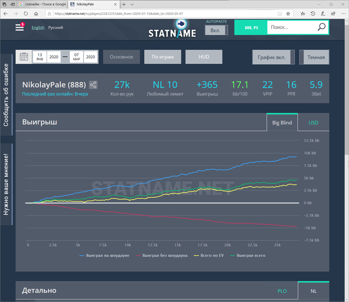The height and width of the screenshot is (302, 349).
Task: Click the STATNAME title logo text
Action: tap(172, 33)
